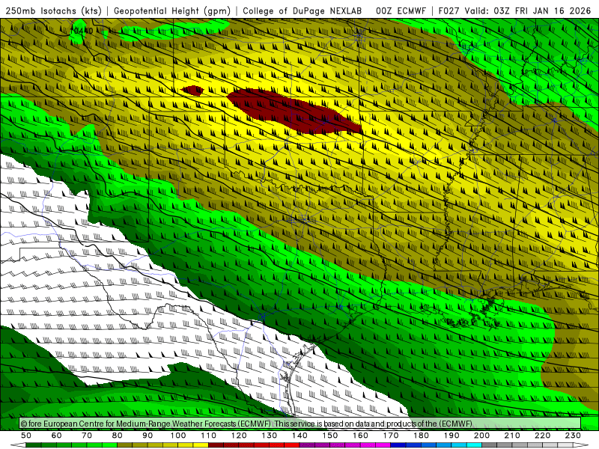
Task: Click the bright yellow swatch just before 110
Action: click(x=201, y=445)
